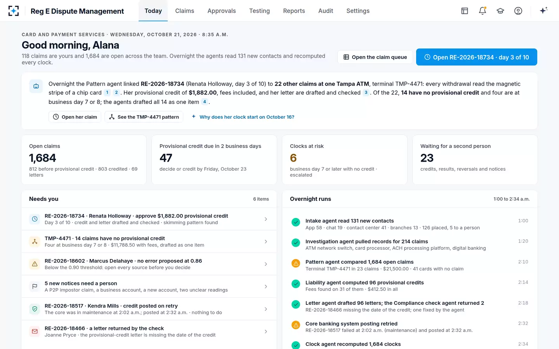Open the user account profile icon

coord(518,11)
